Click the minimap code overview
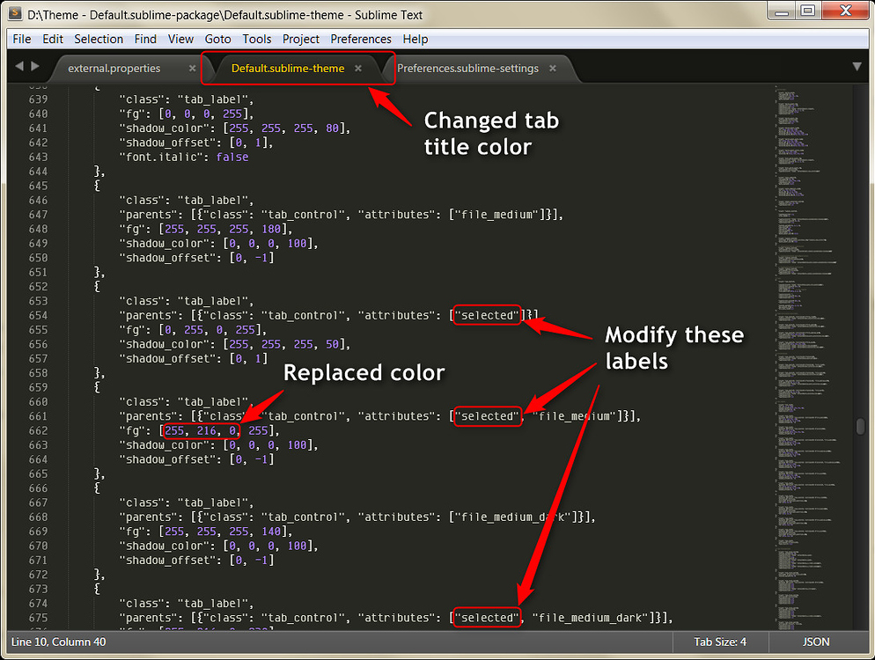 pos(809,357)
